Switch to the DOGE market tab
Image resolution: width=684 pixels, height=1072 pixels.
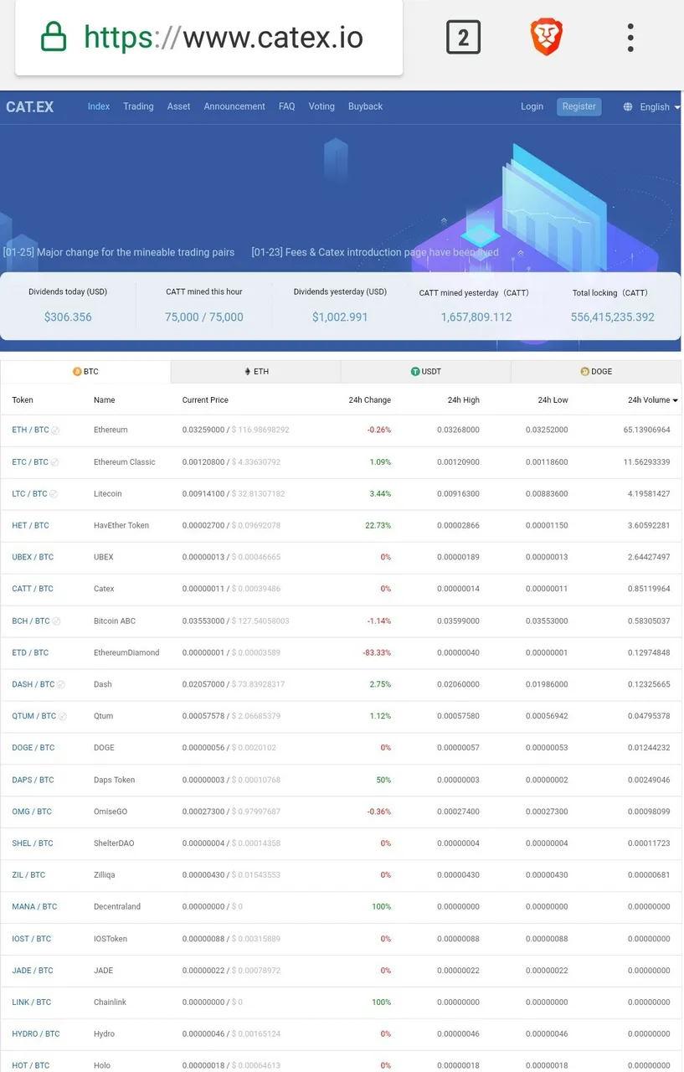596,372
